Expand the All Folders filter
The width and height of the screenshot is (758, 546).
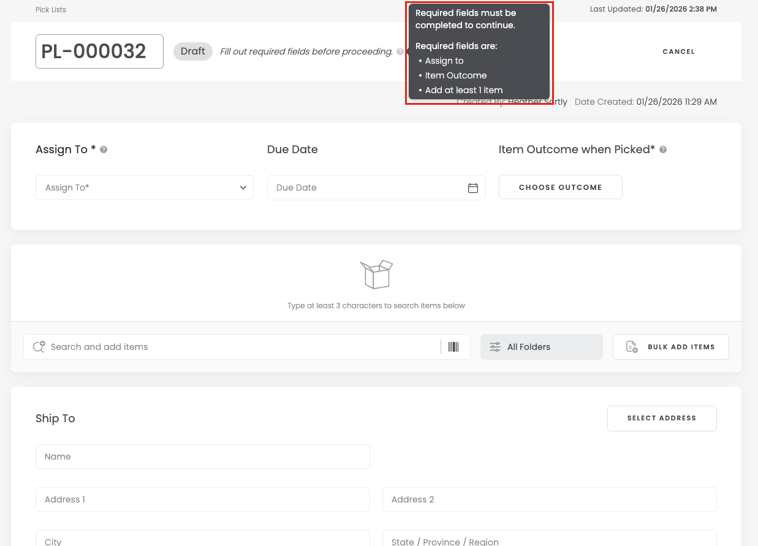(x=541, y=347)
